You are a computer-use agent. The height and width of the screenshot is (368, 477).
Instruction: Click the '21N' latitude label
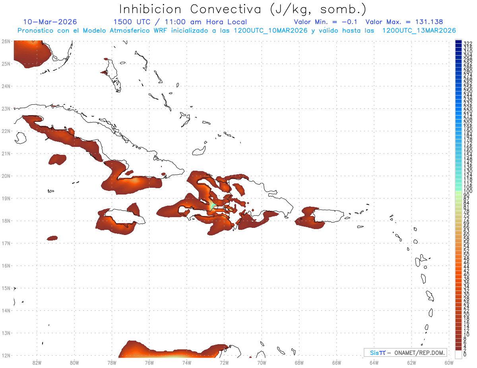coord(6,153)
